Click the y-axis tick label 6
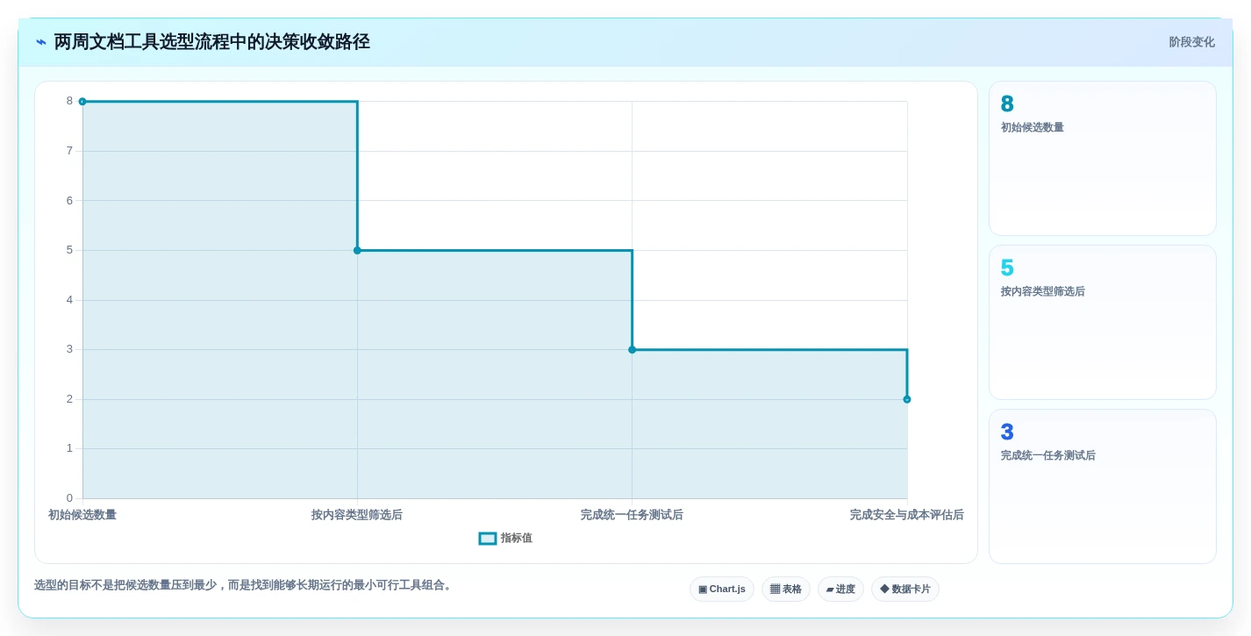 point(69,201)
